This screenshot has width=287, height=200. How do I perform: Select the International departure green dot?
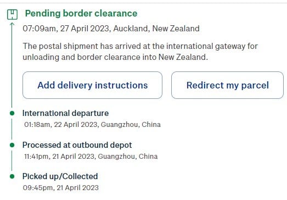click(12, 113)
